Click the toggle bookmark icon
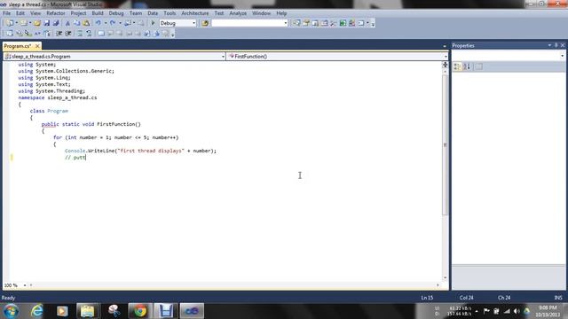 click(101, 34)
